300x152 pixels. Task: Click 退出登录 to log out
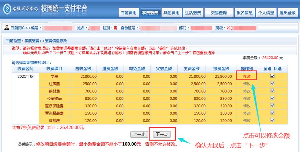point(288,13)
